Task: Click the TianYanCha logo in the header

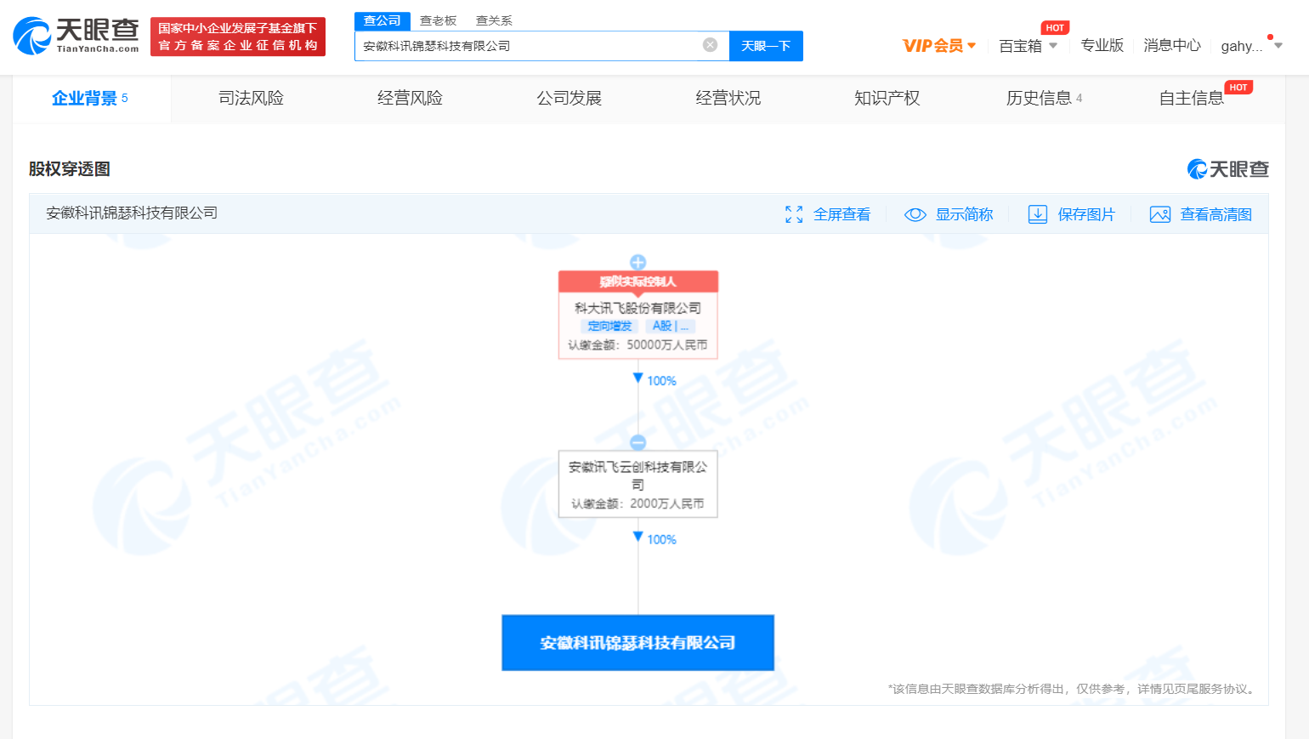Action: point(76,37)
